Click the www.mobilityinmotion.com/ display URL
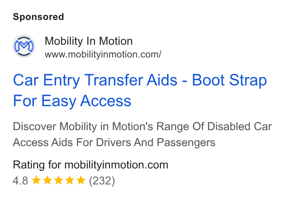Screen dimensions: 303x198 (x=103, y=54)
